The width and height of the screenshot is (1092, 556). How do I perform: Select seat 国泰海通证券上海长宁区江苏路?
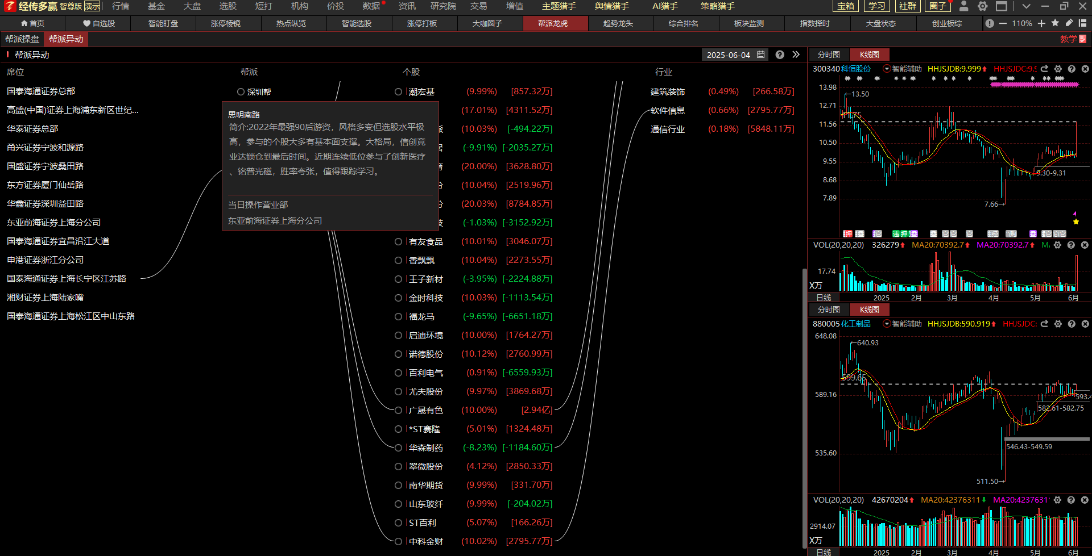[67, 279]
